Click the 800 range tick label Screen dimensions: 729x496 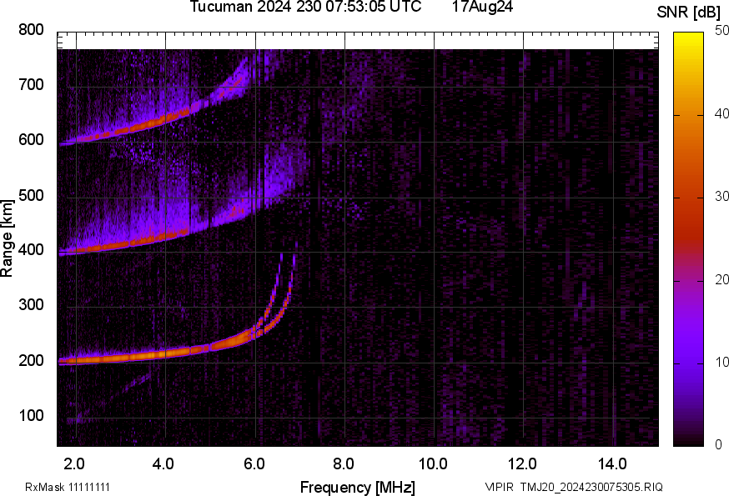(x=31, y=30)
